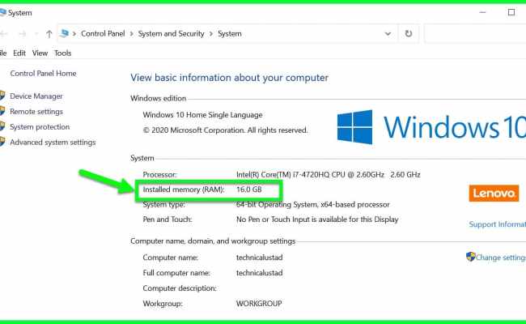The width and height of the screenshot is (526, 324).
Task: Click the Processor label
Action: [x=159, y=175]
